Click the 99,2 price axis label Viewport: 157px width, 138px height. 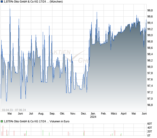[150, 29]
